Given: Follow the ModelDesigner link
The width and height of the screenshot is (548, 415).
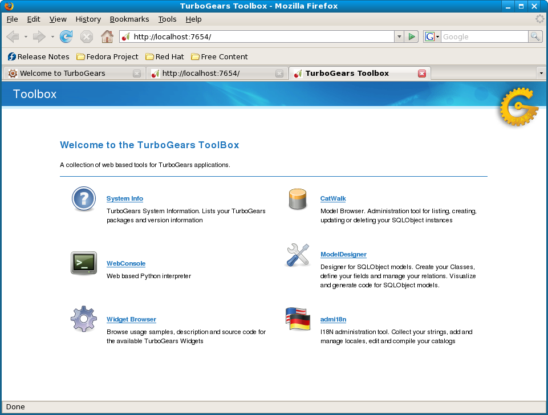Looking at the screenshot, I should tap(343, 254).
